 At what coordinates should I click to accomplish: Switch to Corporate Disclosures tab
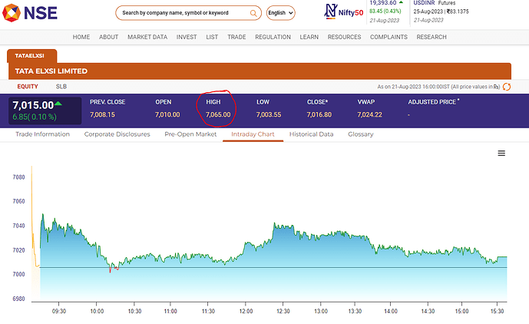117,134
